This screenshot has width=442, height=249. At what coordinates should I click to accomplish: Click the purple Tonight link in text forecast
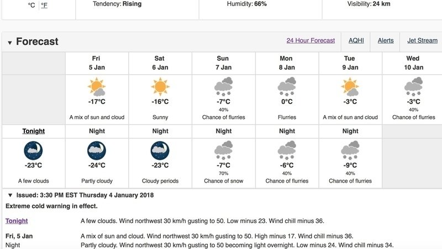[17, 221]
